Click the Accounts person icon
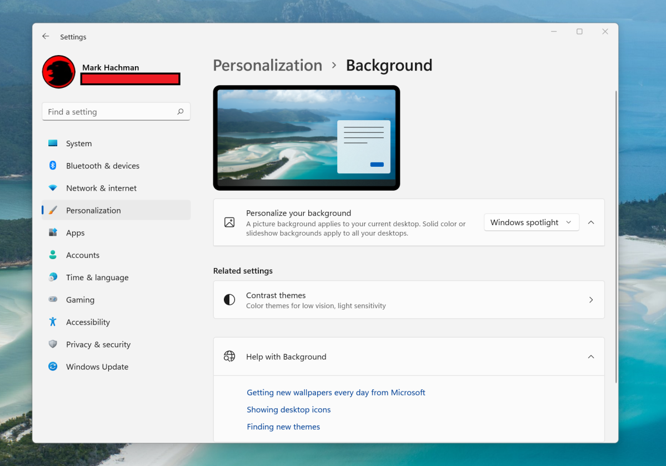 [53, 255]
